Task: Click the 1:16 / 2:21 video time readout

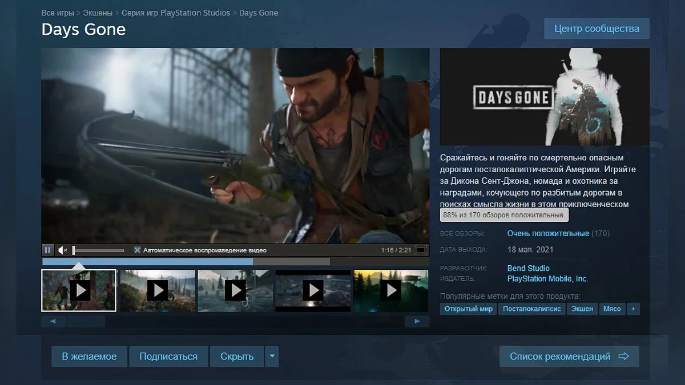Action: coord(396,250)
